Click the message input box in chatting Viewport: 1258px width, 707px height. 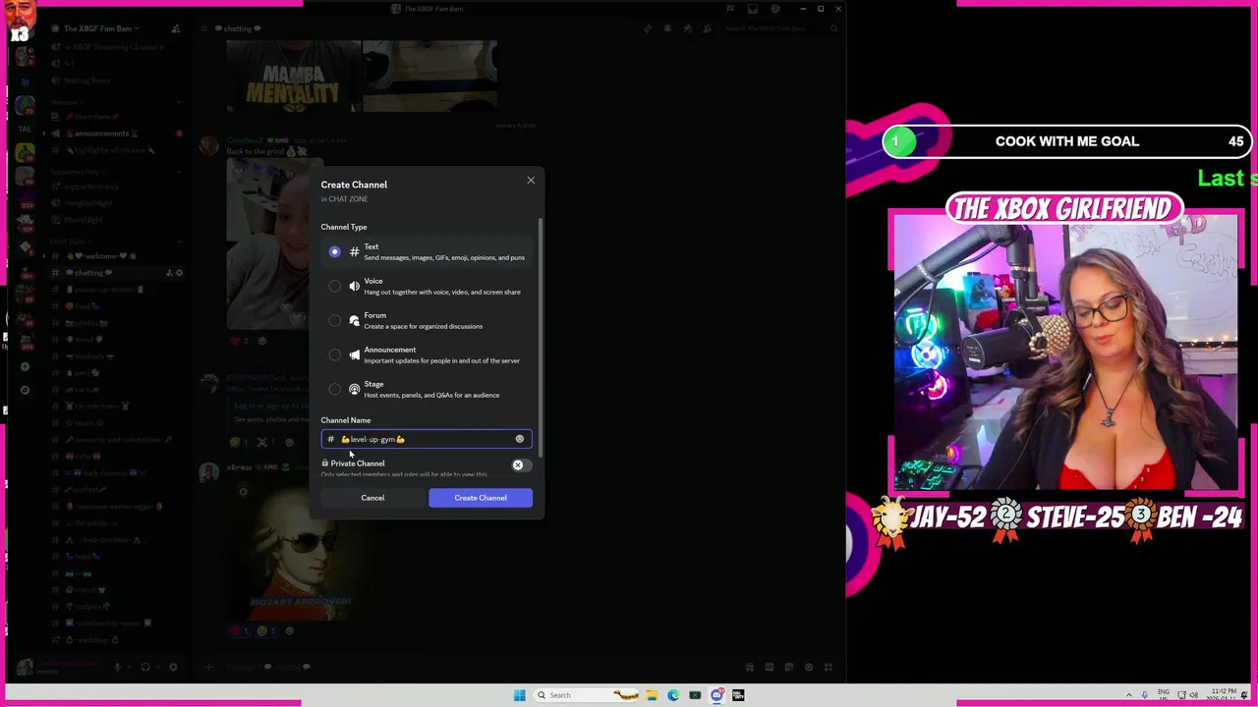tap(472, 668)
